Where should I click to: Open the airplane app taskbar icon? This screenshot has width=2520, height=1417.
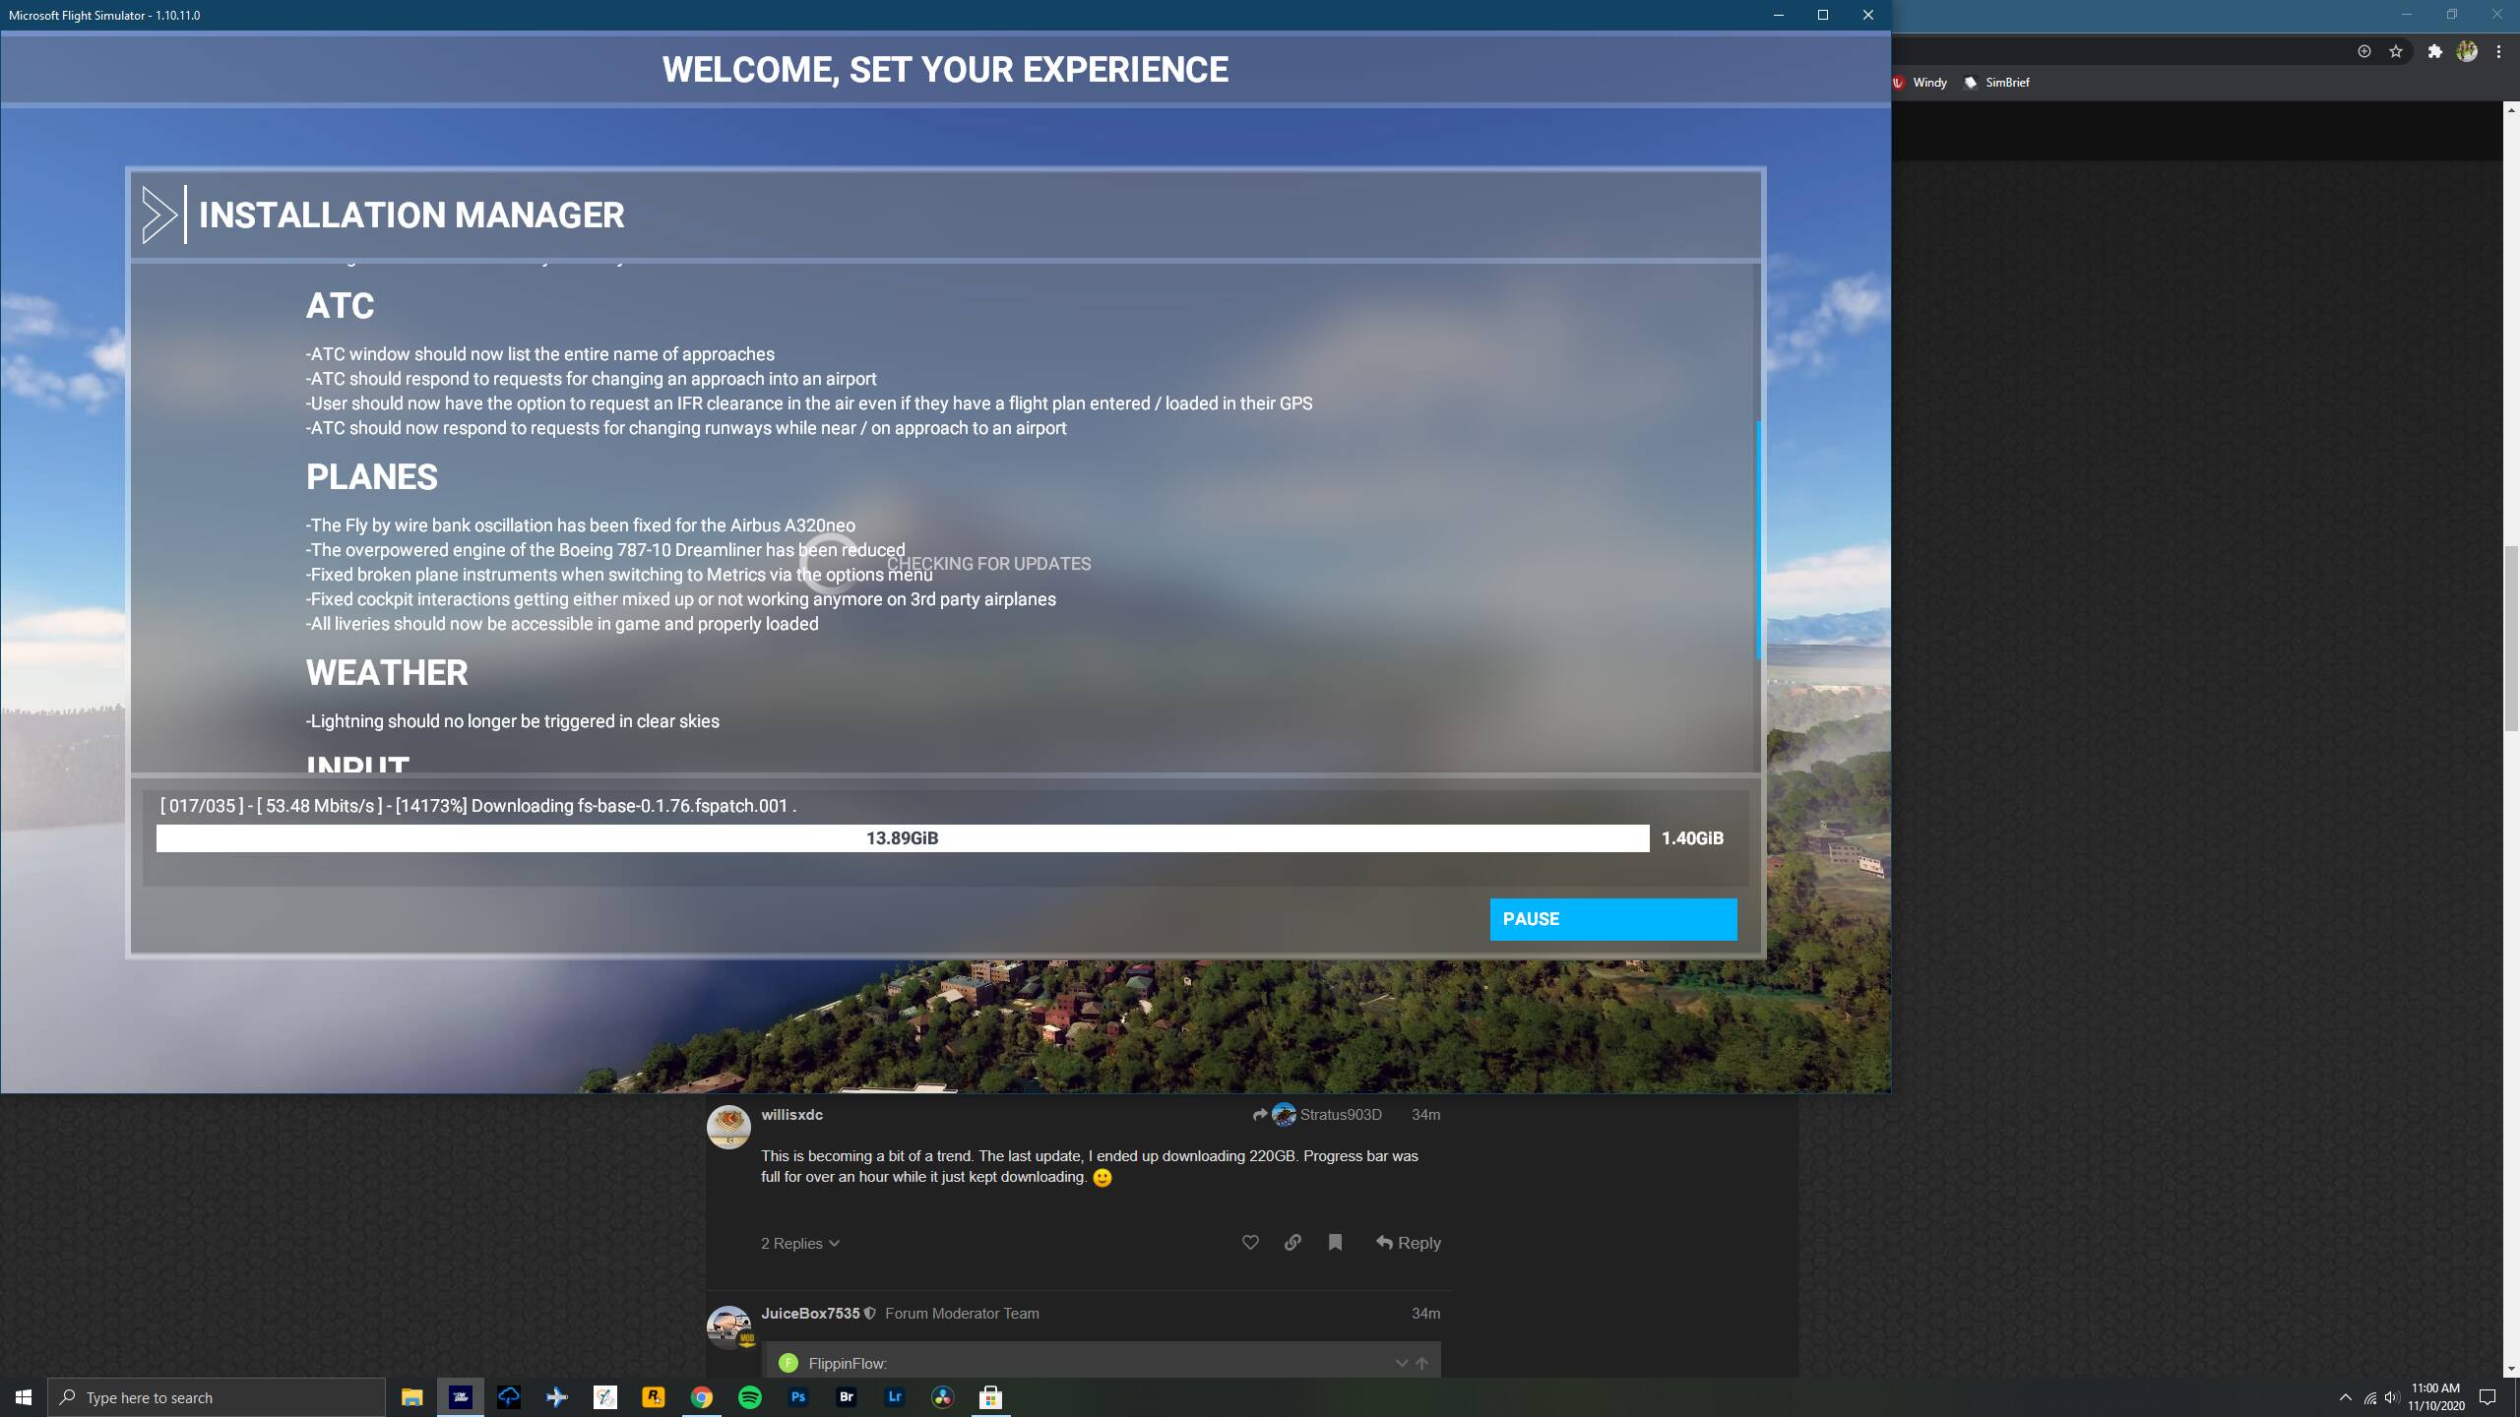coord(556,1397)
